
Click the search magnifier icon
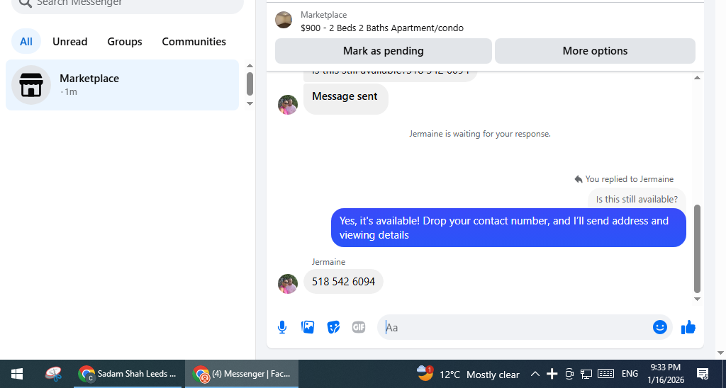26,3
